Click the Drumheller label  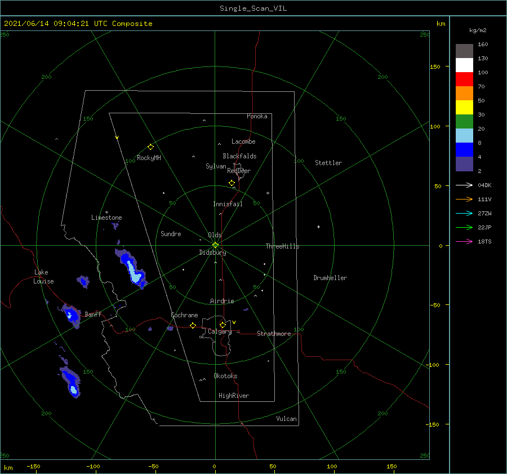330,278
